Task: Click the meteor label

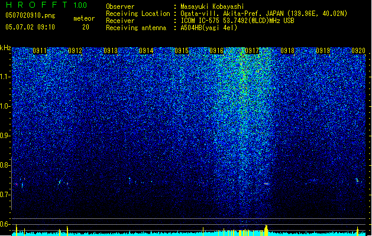Action: [84, 18]
